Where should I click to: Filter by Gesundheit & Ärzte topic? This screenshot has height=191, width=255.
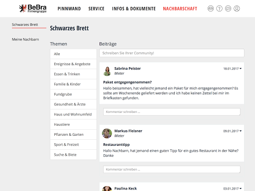click(x=73, y=104)
